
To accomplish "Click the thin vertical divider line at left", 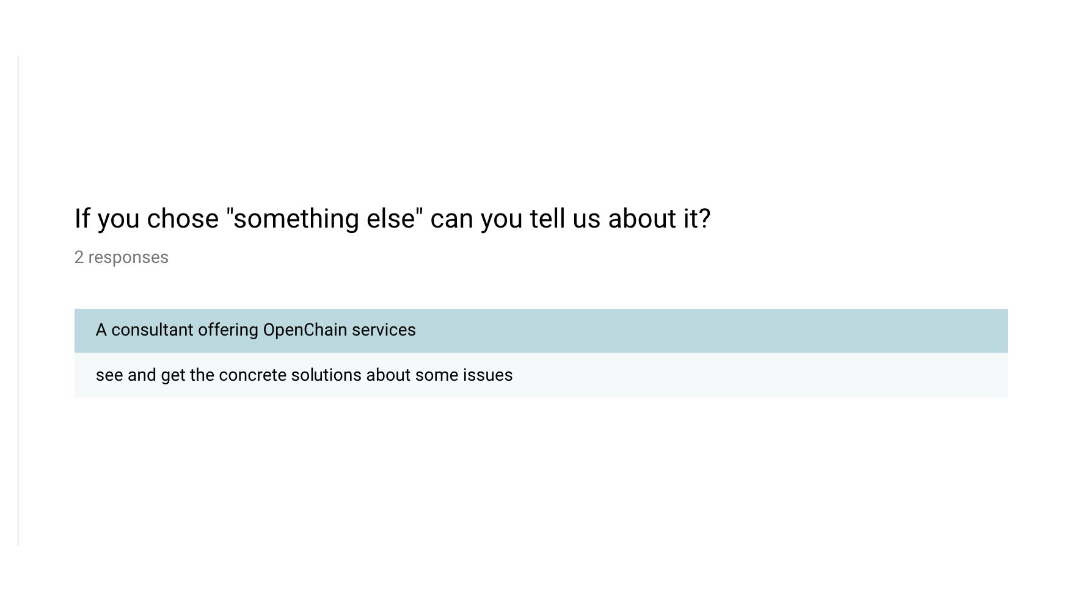I will [18, 300].
